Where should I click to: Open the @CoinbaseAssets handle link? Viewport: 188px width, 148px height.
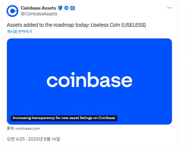coord(39,14)
